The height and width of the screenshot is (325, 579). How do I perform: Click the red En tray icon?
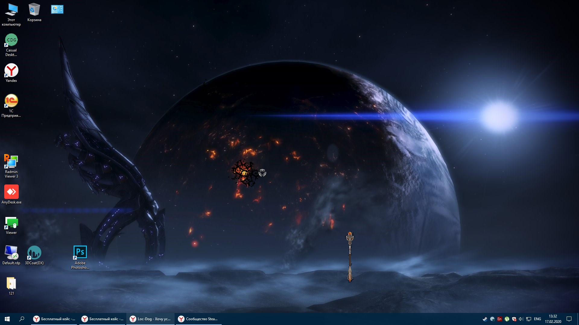click(499, 319)
